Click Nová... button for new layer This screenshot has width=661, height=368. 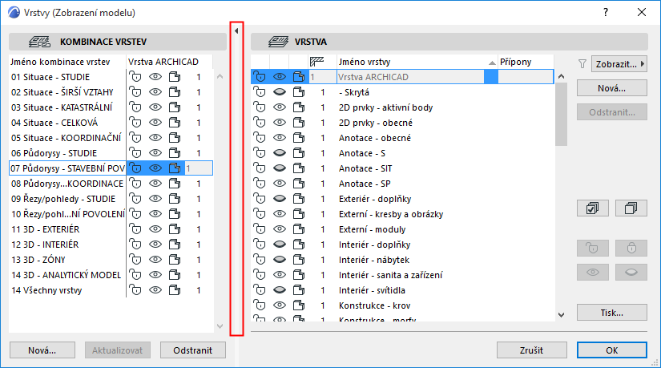click(x=611, y=88)
